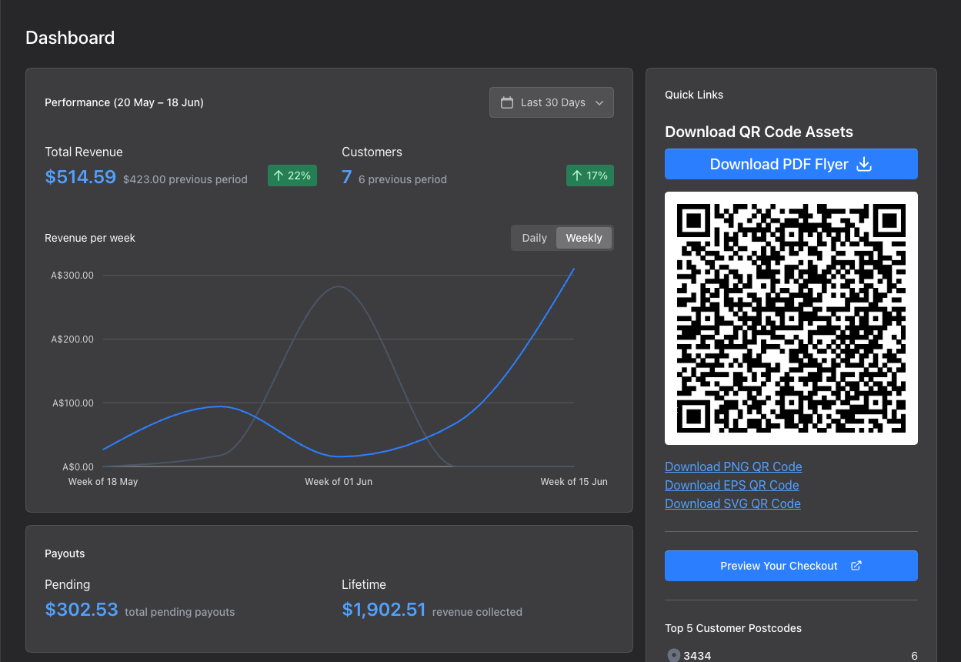Click the revenue collected caption
Image resolution: width=961 pixels, height=662 pixels.
(x=477, y=612)
